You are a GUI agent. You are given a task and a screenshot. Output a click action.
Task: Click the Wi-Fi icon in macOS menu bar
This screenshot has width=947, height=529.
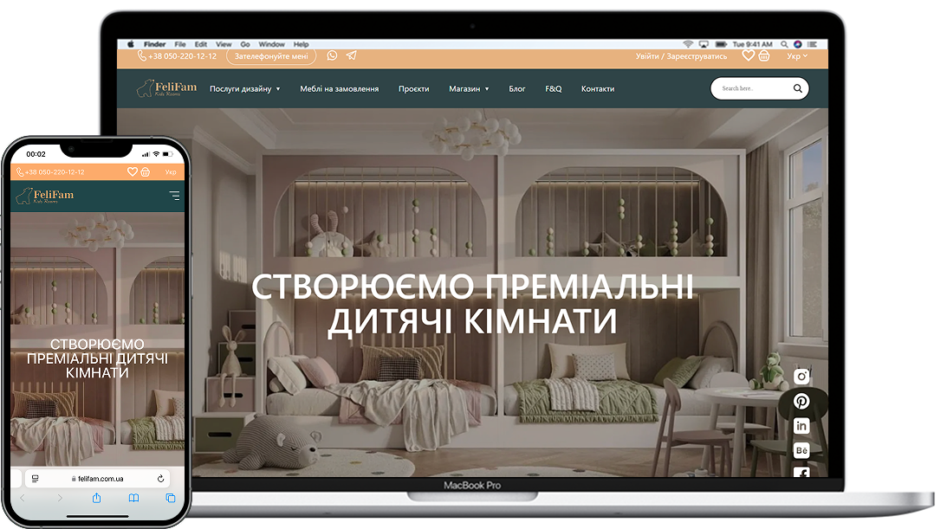coord(688,44)
